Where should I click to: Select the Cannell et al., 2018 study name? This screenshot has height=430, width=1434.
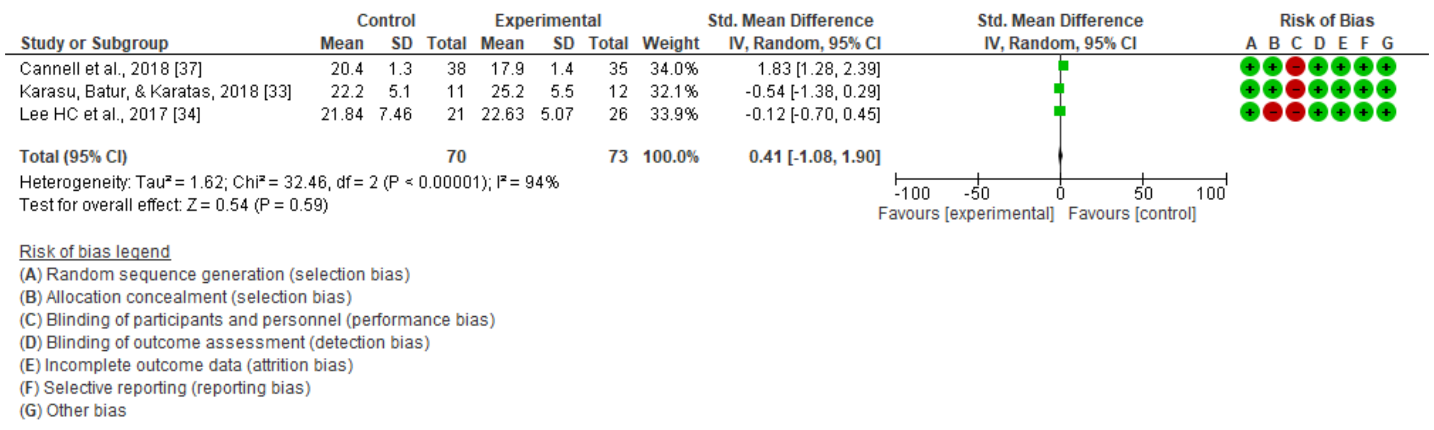click(110, 69)
